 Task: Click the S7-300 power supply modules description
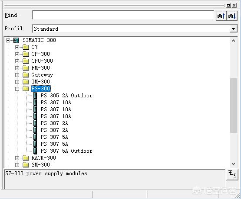click(46, 173)
